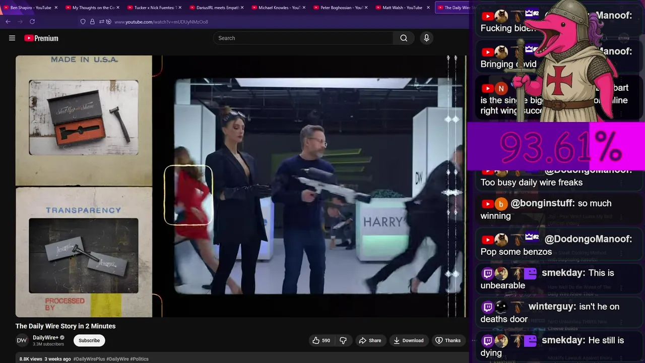The image size is (645, 363).
Task: Click the video player frame
Action: (x=241, y=186)
